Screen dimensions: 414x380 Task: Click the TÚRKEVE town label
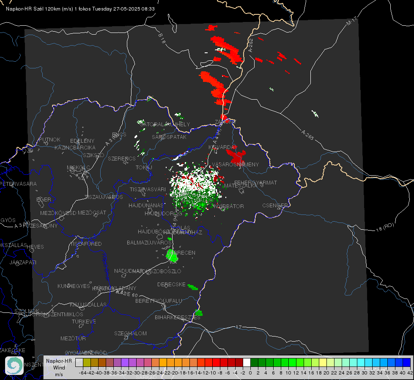click(x=84, y=322)
